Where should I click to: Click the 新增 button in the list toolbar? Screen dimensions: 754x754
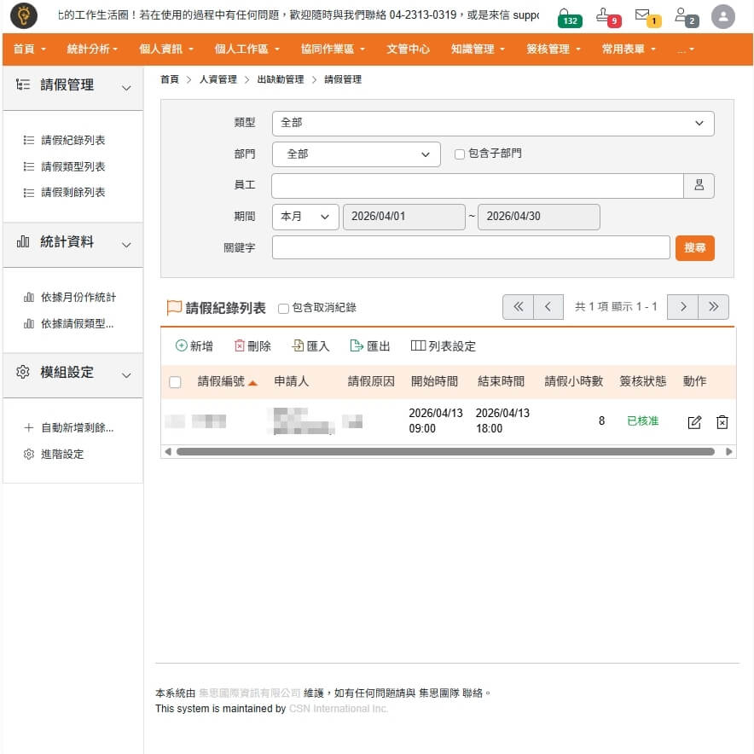[194, 346]
